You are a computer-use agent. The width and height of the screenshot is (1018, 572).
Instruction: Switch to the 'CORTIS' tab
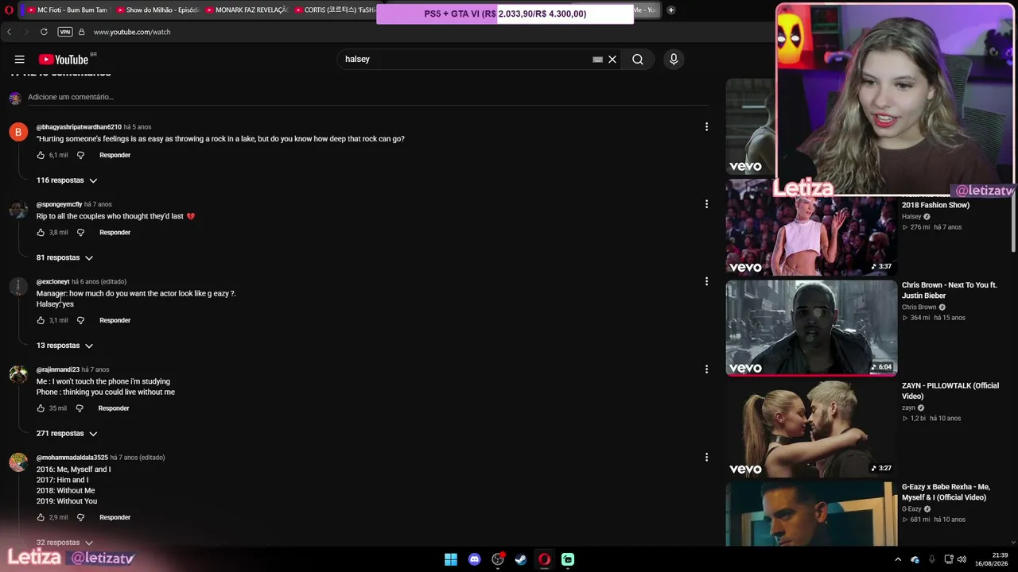point(334,10)
